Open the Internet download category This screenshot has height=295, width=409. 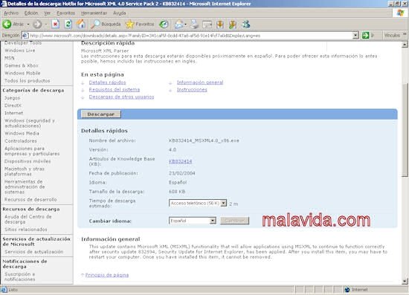[x=13, y=113]
